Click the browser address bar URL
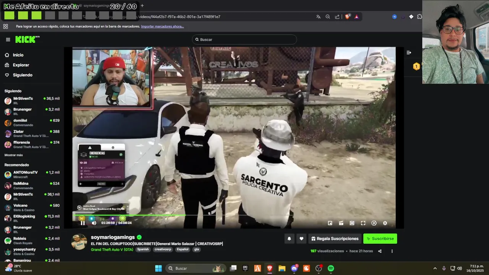489x275 pixels. click(x=180, y=17)
